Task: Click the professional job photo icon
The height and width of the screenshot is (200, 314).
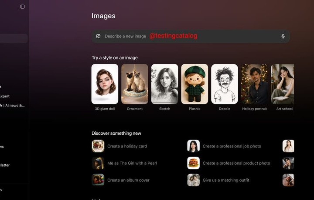Action: point(193,146)
